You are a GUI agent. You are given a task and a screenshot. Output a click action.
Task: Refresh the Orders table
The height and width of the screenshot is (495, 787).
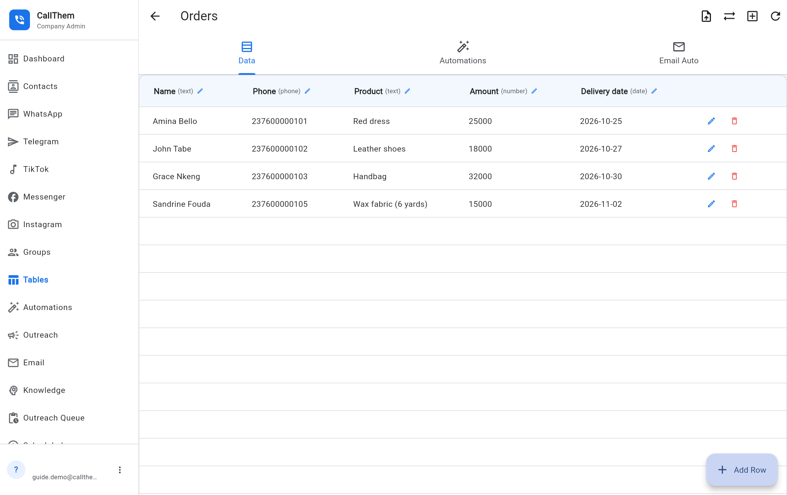(775, 16)
